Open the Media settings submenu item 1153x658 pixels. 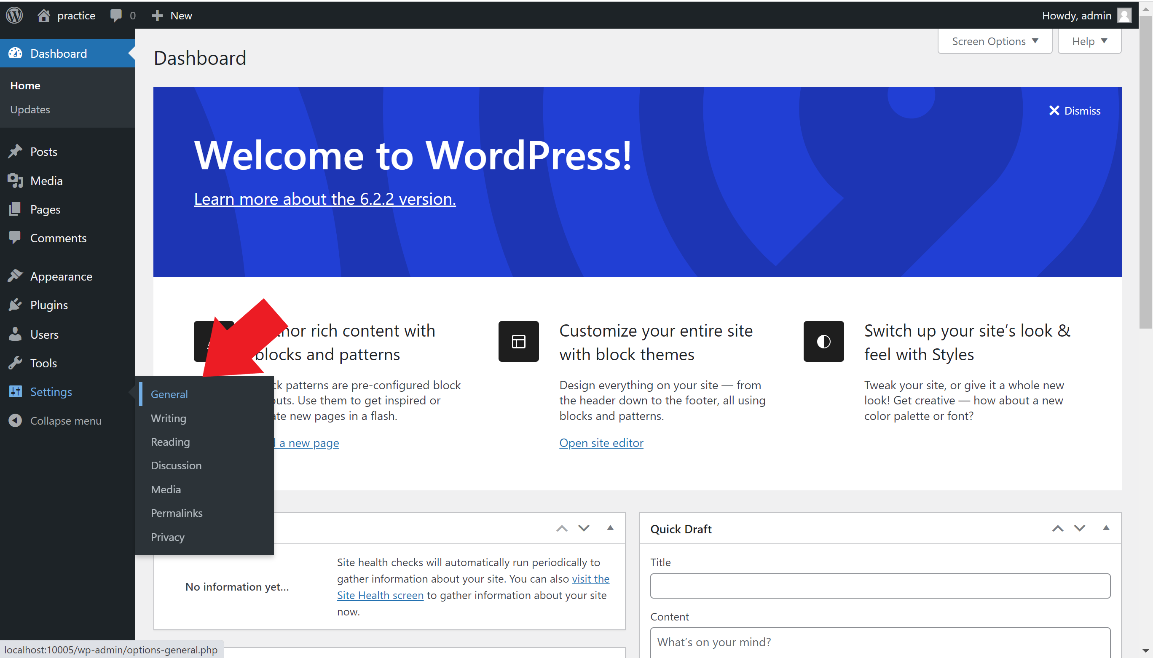[x=166, y=489]
